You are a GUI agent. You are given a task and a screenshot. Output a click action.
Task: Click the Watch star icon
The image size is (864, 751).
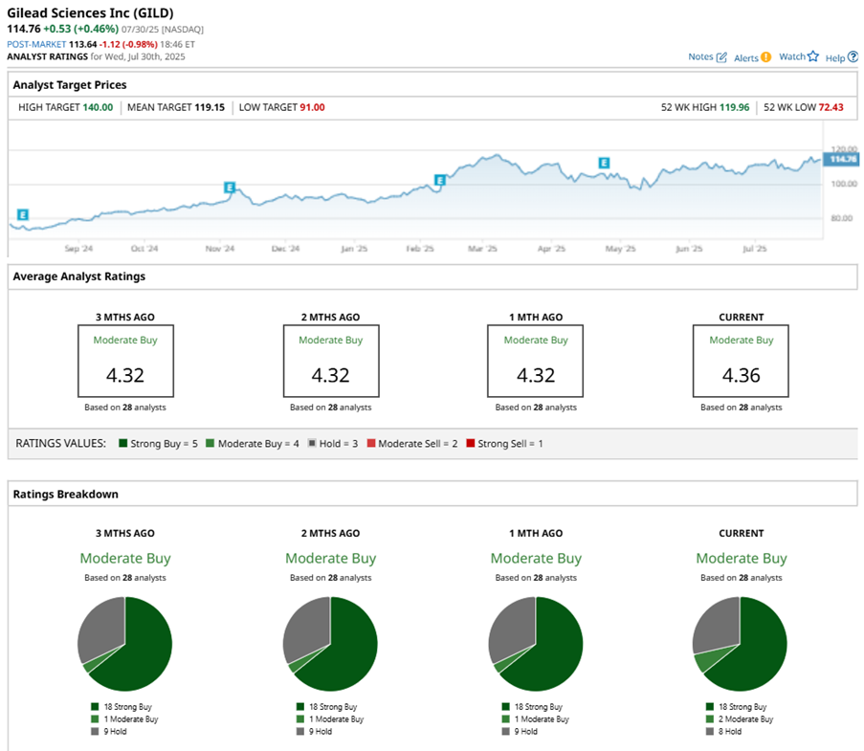point(813,56)
